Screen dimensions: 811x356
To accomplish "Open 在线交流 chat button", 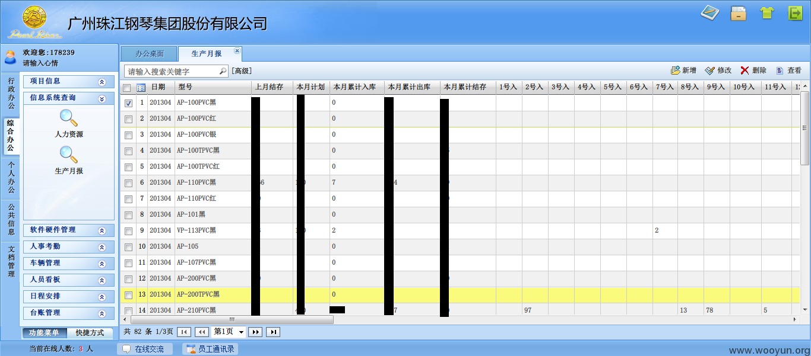I will pyautogui.click(x=144, y=349).
